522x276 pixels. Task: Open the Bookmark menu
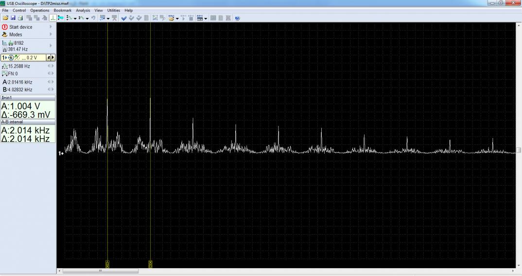[x=62, y=10]
